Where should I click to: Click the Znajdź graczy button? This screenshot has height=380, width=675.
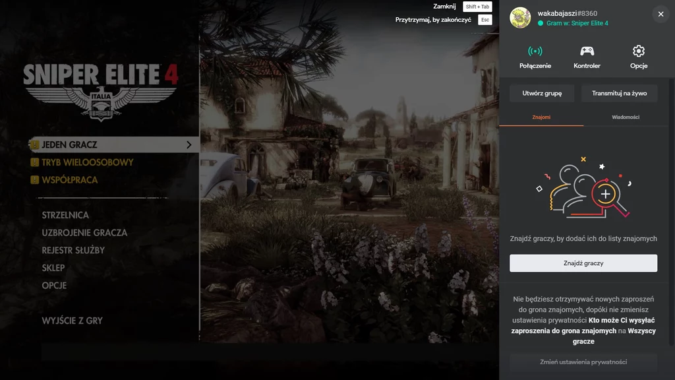(x=583, y=263)
